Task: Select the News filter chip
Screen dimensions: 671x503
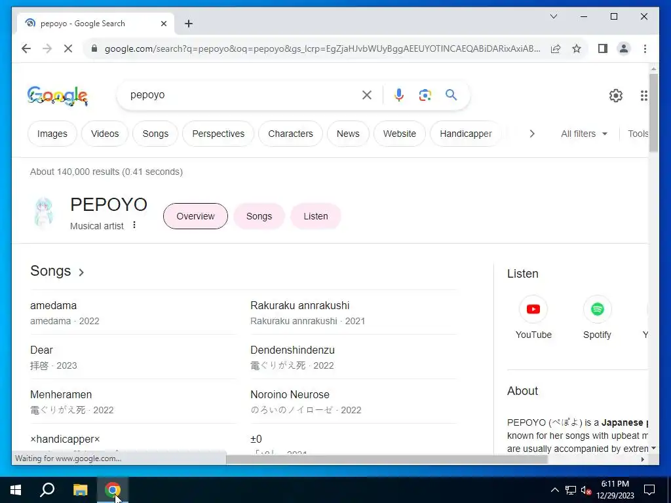Action: (348, 134)
